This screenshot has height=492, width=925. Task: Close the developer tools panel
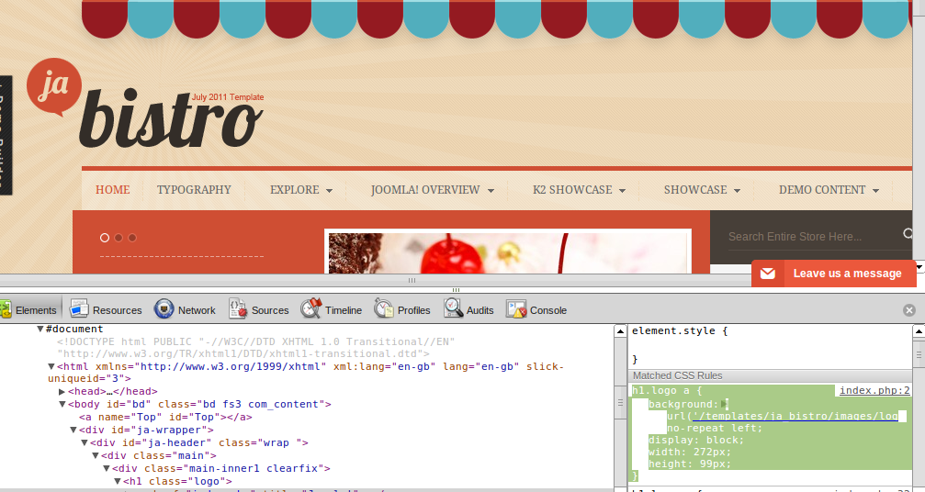(909, 310)
